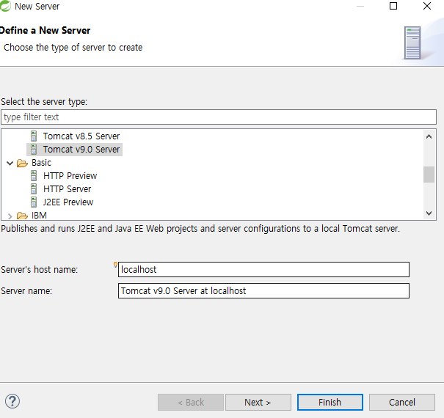Open the help question mark icon

(x=12, y=401)
